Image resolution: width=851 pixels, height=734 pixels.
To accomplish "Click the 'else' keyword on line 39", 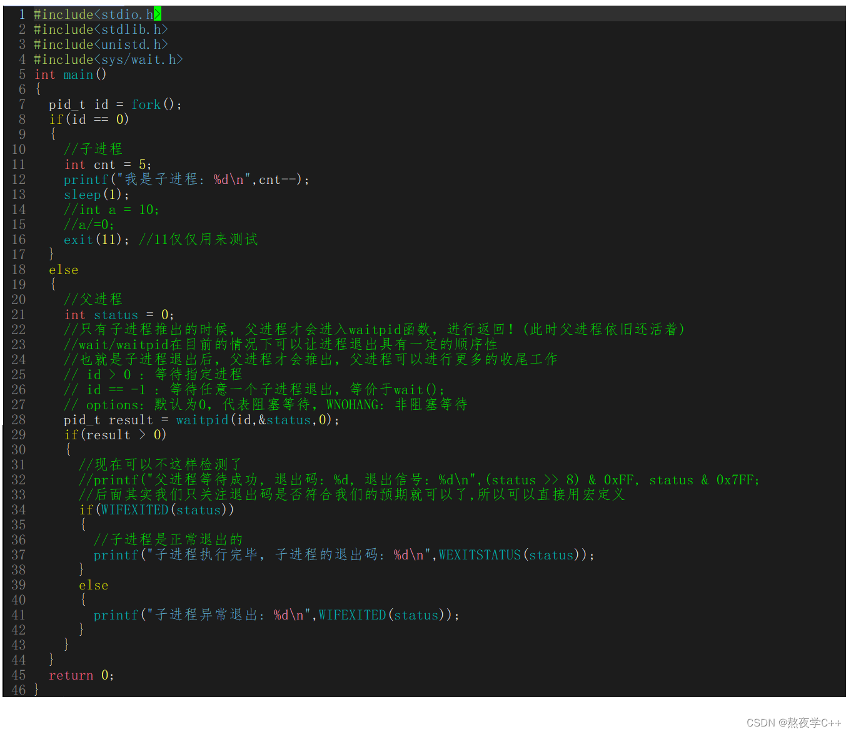I will coord(94,585).
